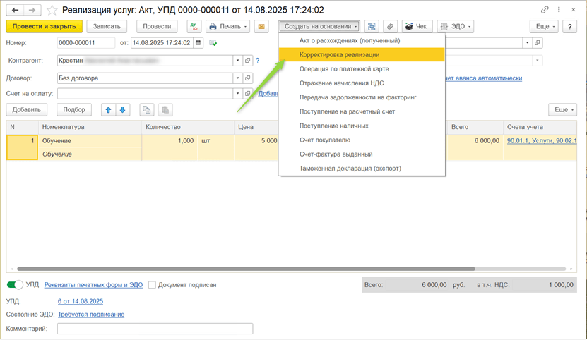Screen dimensions: 587x340
Task: Open calendar picker next to date field
Action: 198,43
